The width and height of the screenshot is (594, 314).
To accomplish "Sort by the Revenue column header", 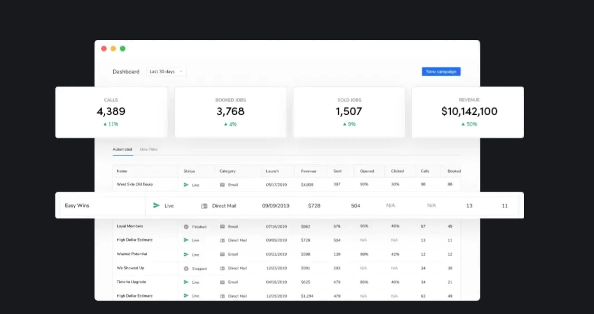I will pyautogui.click(x=308, y=171).
